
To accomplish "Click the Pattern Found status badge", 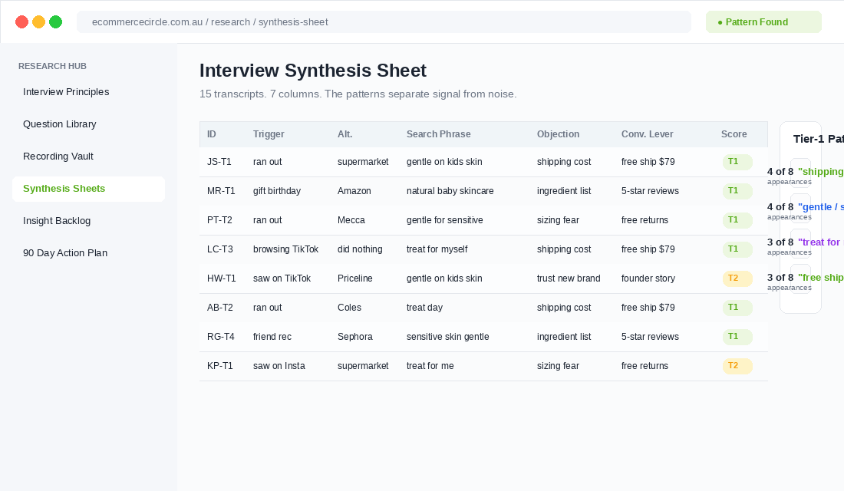I will point(763,22).
